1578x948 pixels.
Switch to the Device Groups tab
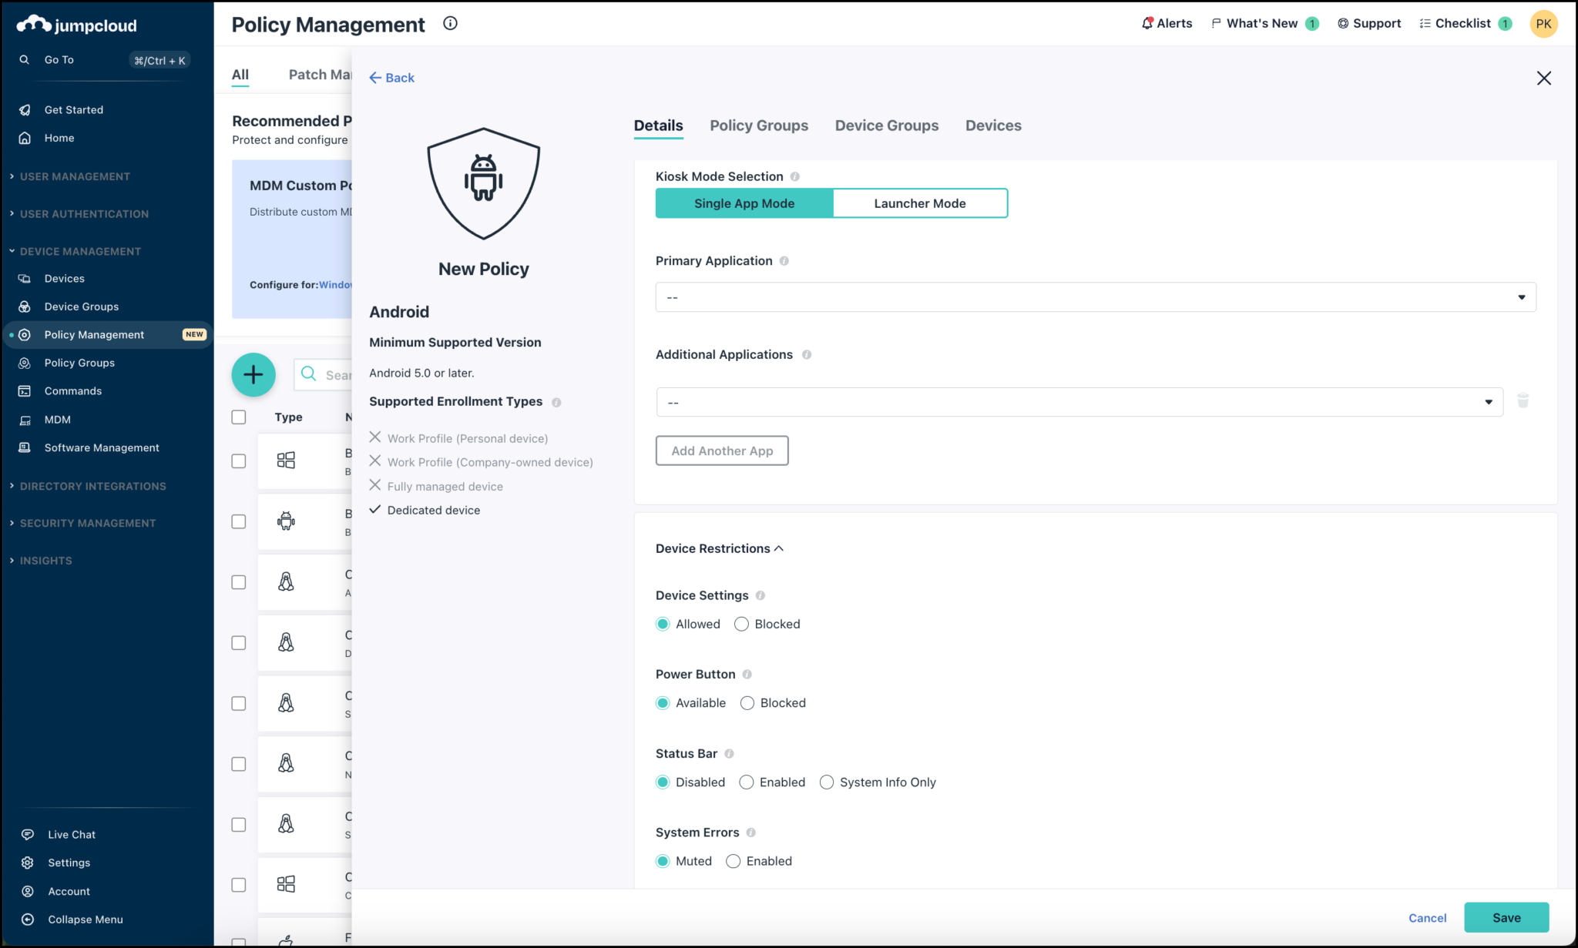click(x=886, y=126)
